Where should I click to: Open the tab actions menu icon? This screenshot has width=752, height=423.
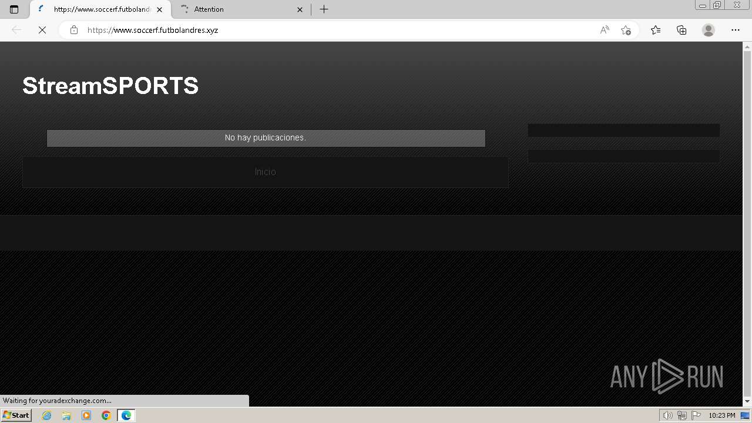point(14,9)
